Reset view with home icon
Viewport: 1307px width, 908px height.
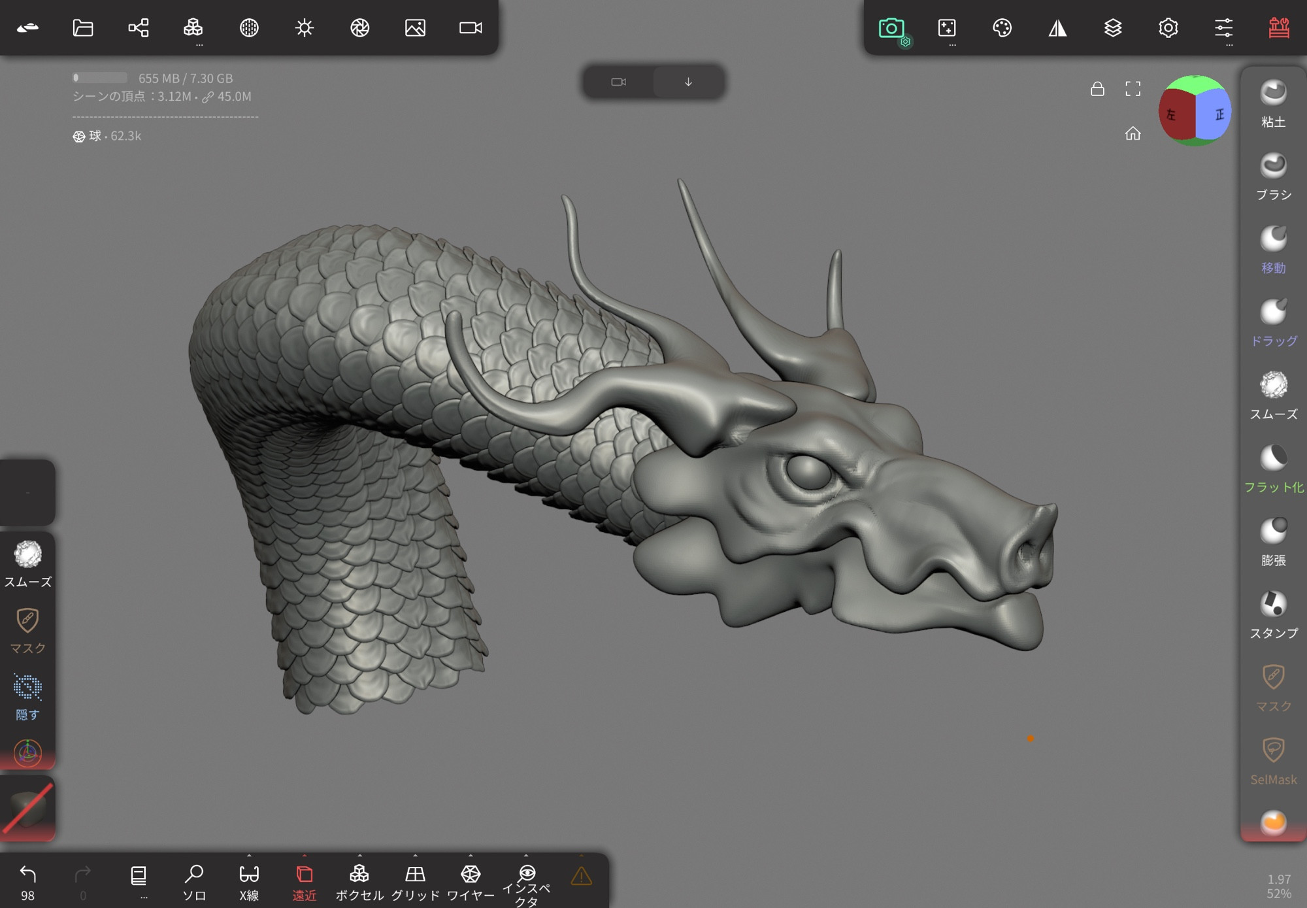pyautogui.click(x=1133, y=133)
